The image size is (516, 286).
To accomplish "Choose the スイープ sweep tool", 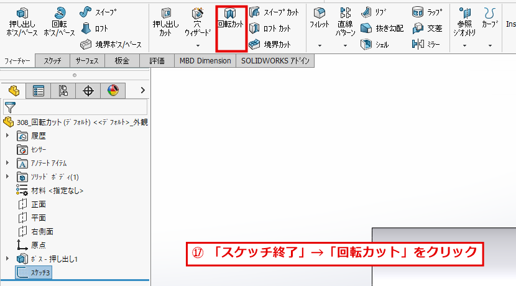I will (98, 12).
